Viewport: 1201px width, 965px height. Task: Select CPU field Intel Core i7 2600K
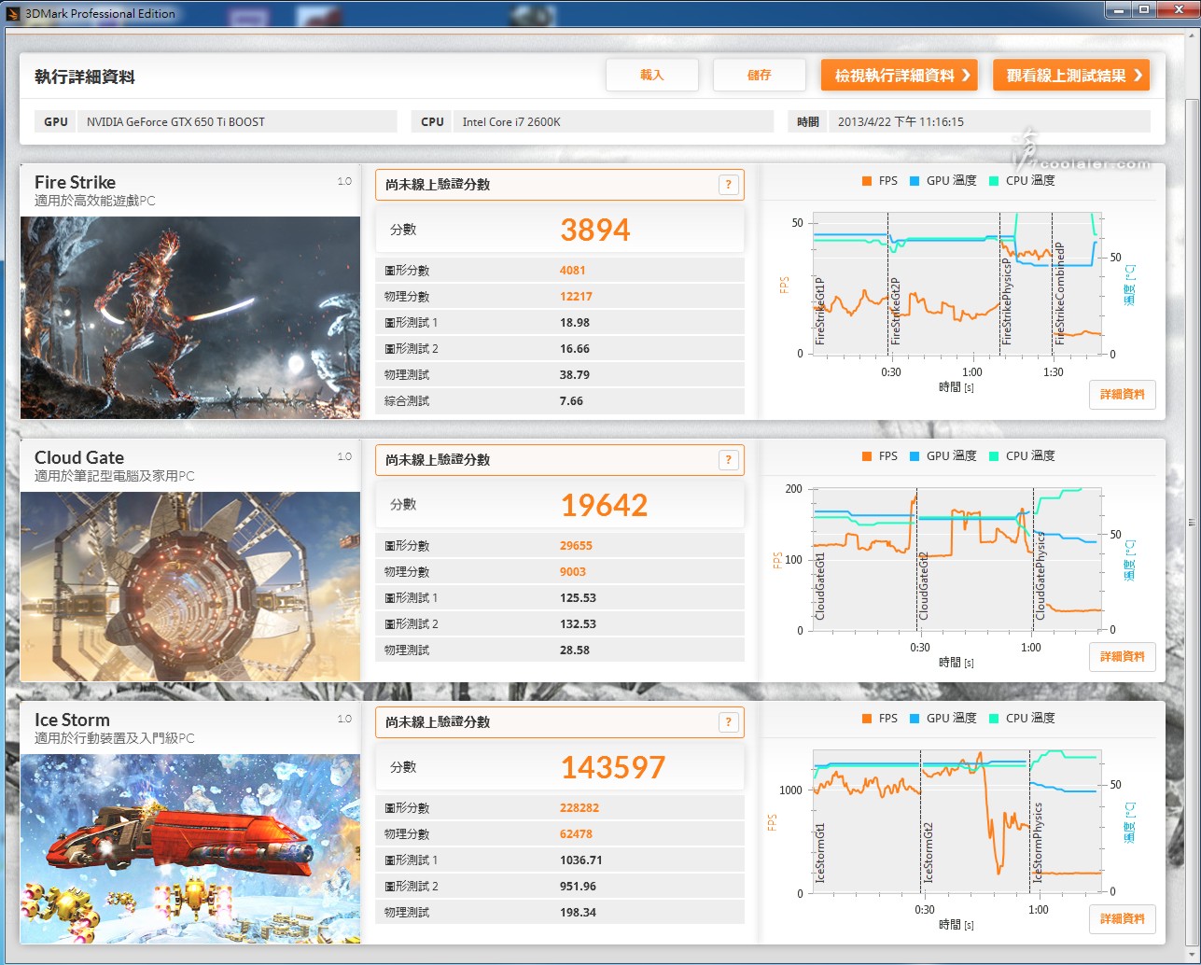[613, 121]
